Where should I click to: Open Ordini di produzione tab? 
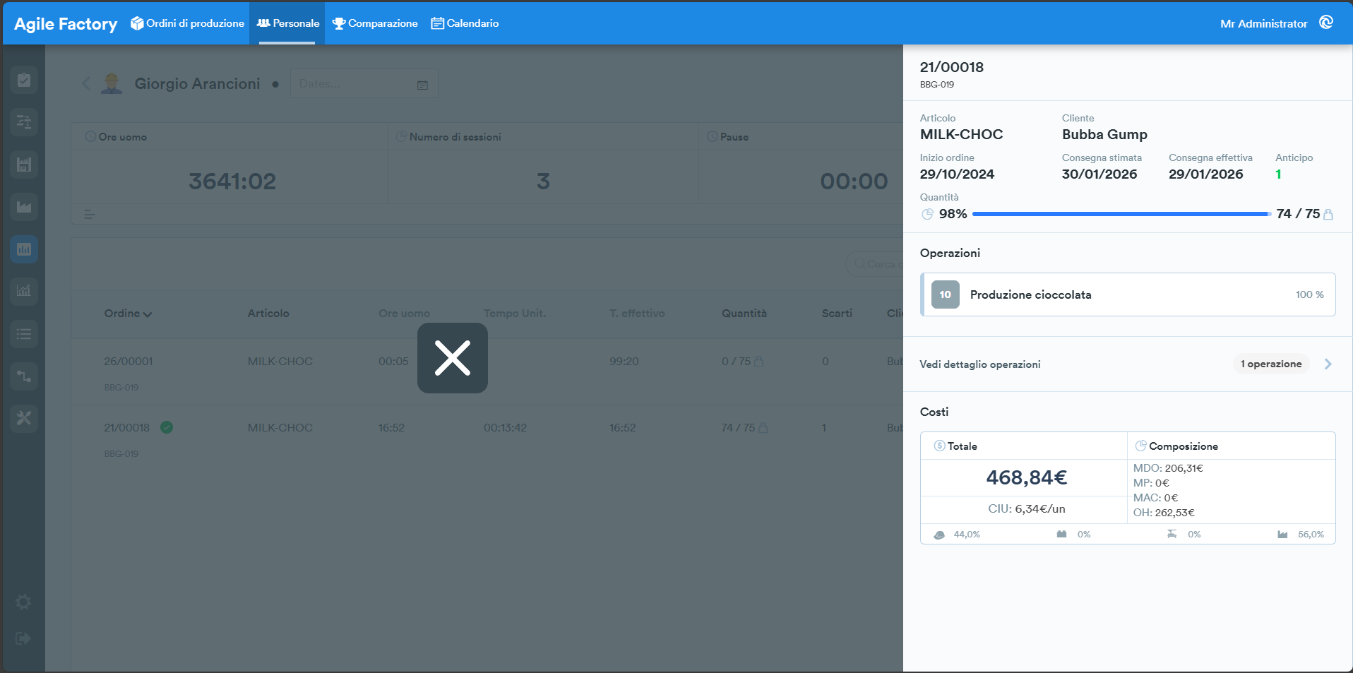coord(187,23)
